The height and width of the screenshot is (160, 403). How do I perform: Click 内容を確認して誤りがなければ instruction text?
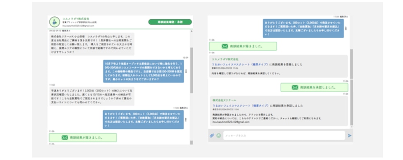tap(246, 73)
